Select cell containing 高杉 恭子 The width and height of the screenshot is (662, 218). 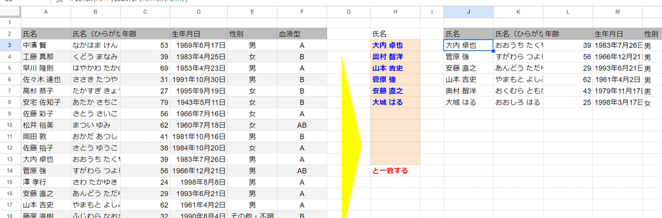[45, 91]
